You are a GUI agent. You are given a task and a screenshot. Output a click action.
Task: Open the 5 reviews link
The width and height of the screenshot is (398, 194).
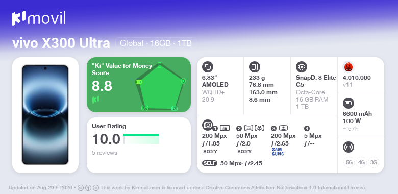pyautogui.click(x=105, y=153)
